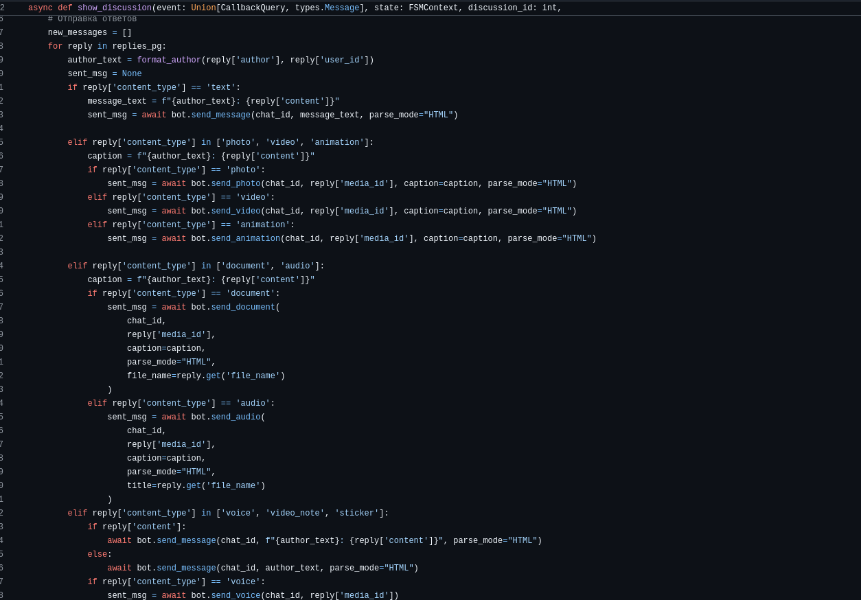Click title=reply.get('file_name') argument
This screenshot has width=861, height=600.
tap(196, 486)
